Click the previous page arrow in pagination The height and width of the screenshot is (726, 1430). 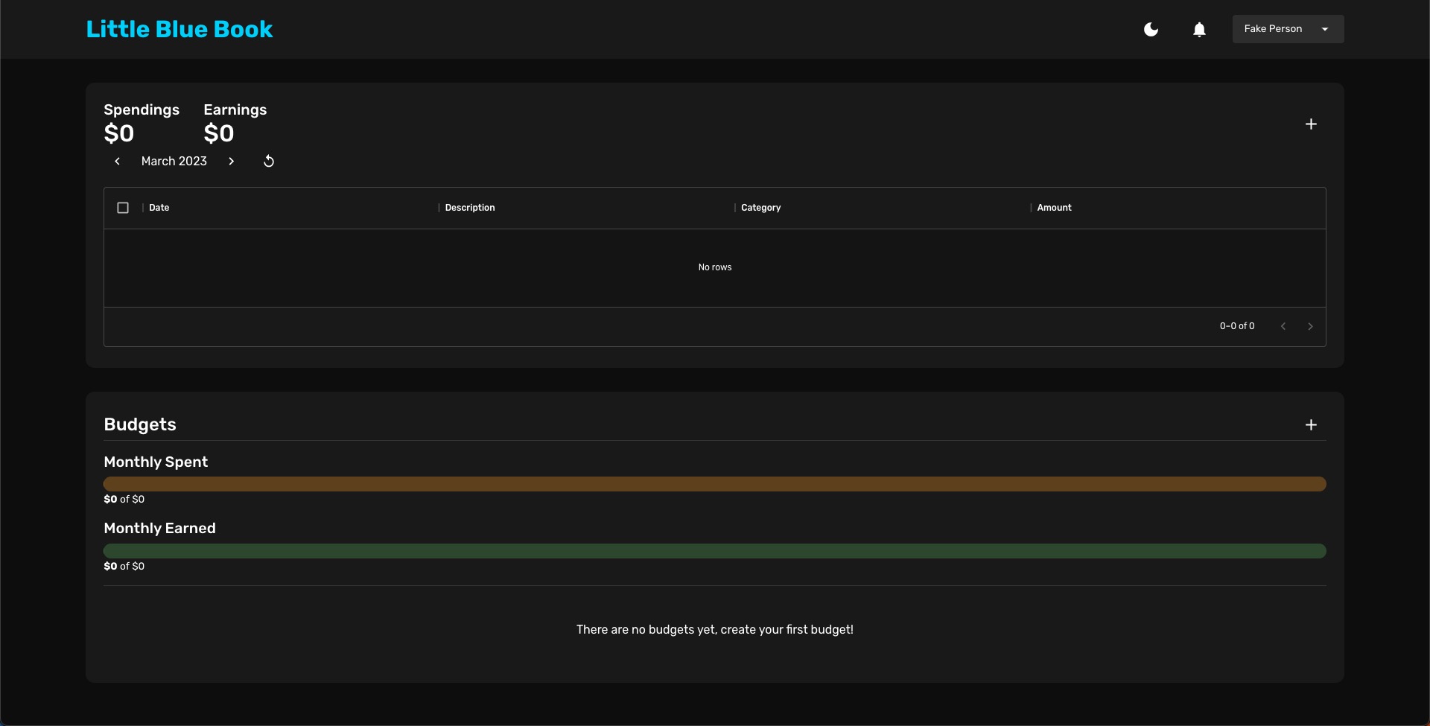click(x=1283, y=326)
